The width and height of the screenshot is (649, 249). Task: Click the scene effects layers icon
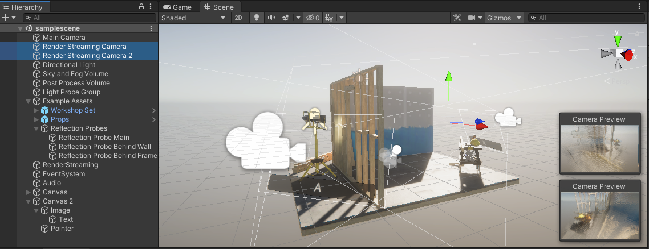tap(286, 18)
